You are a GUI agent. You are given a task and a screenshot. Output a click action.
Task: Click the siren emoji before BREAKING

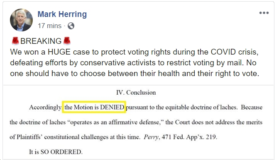coord(15,41)
